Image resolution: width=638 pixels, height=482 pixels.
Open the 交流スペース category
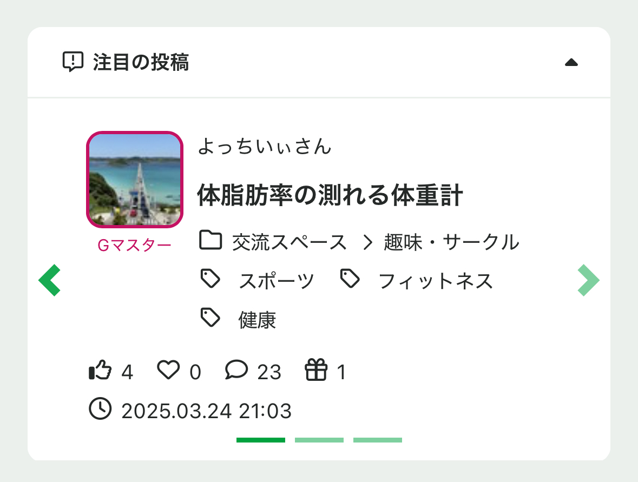[x=289, y=242]
